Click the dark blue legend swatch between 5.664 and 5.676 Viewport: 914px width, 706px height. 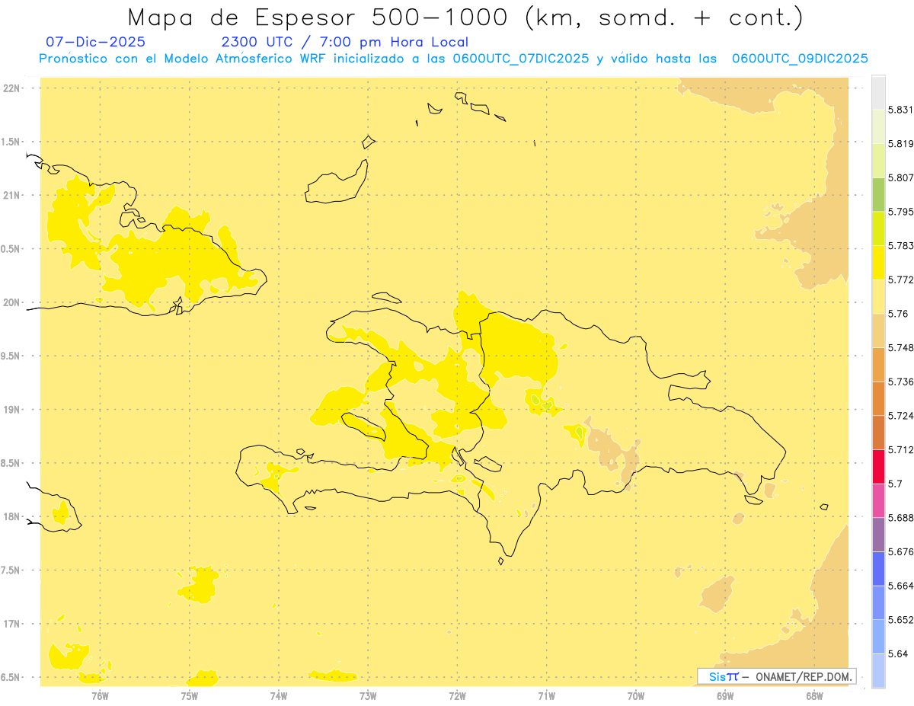(x=878, y=568)
